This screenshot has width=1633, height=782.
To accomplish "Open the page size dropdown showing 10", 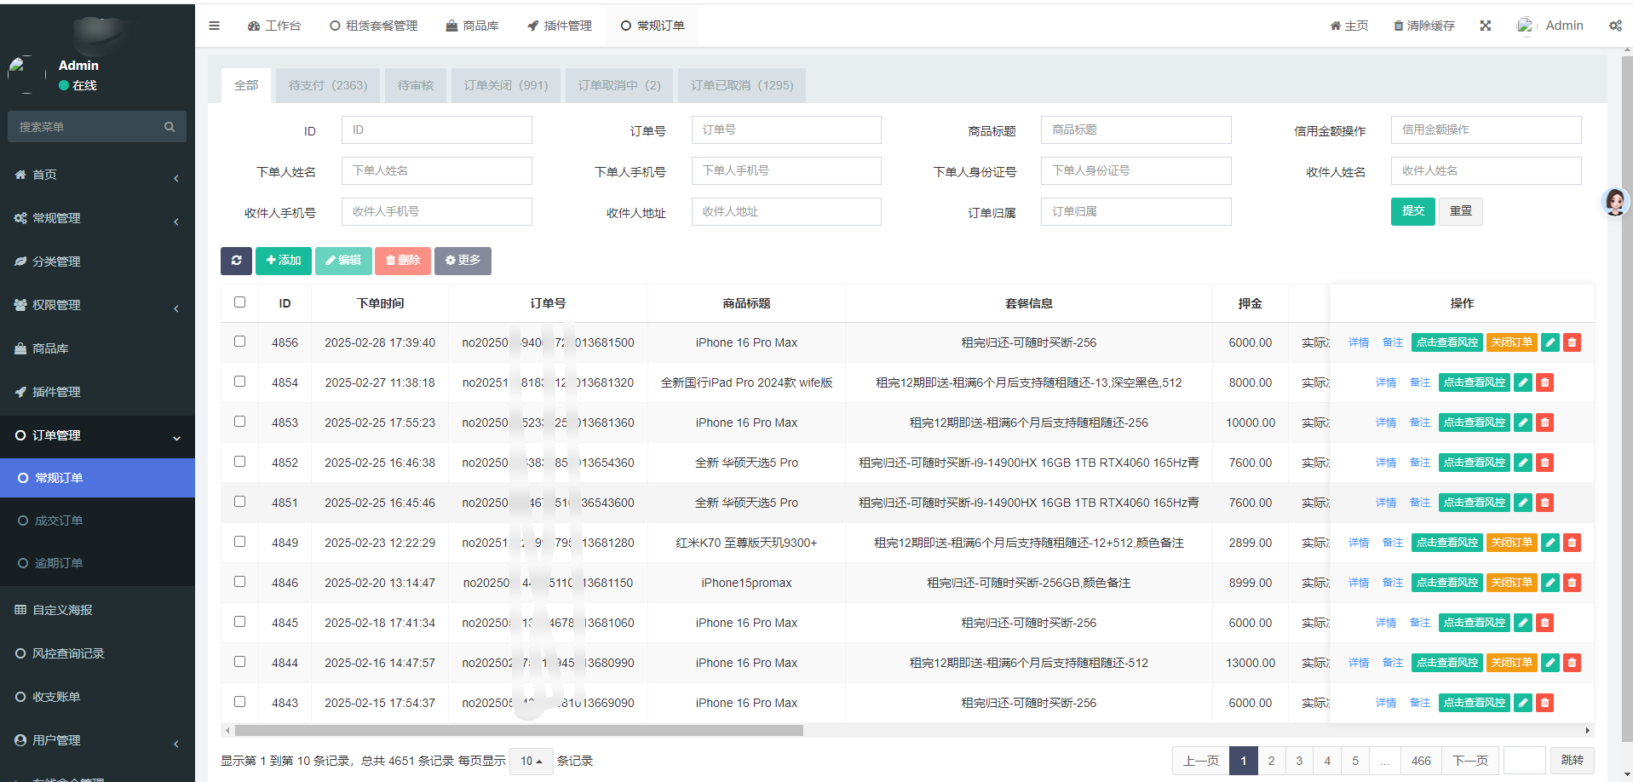I will click(531, 761).
